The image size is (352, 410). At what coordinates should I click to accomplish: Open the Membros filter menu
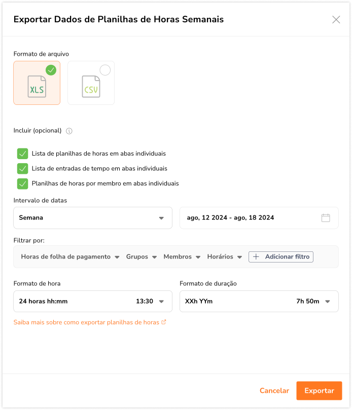pos(182,257)
